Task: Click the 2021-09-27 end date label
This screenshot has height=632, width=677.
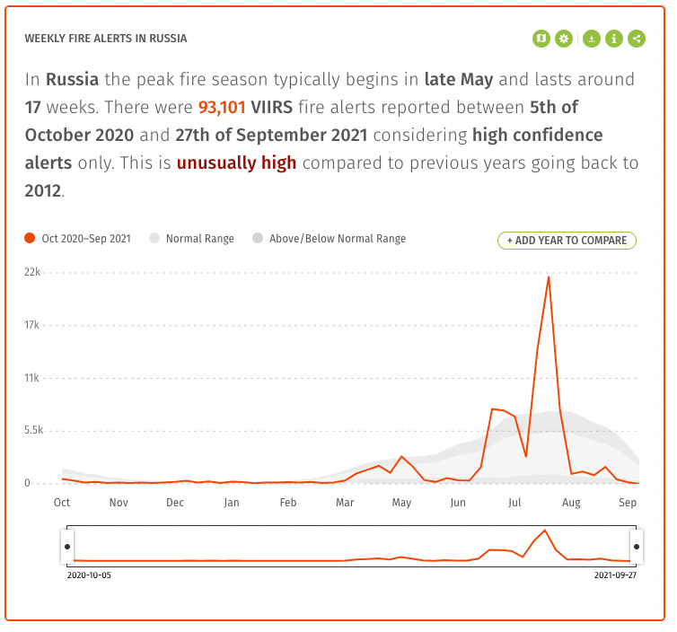Action: pos(617,574)
